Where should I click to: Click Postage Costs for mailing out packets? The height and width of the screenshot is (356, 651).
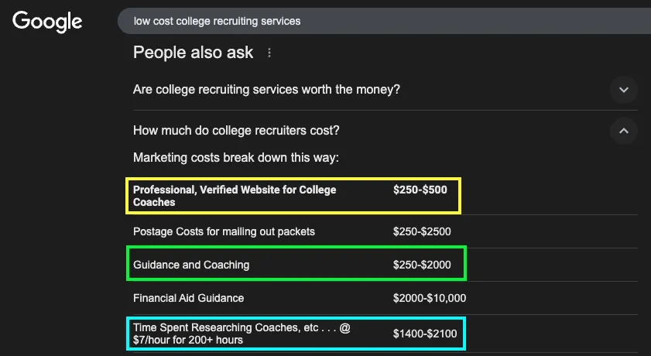(224, 231)
